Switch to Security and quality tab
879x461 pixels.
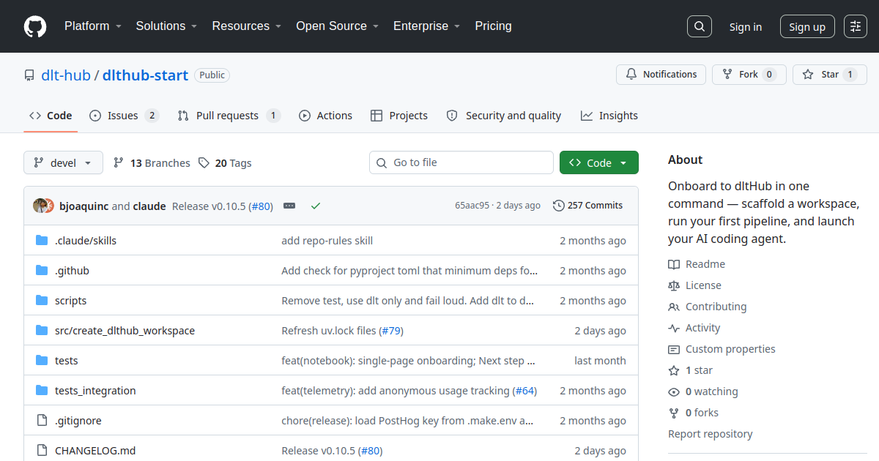[x=504, y=116]
